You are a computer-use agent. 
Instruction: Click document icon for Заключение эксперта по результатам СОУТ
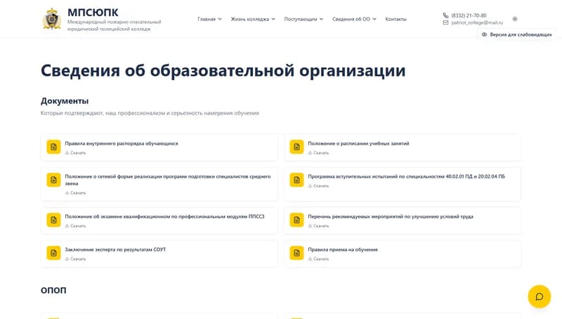(x=54, y=253)
